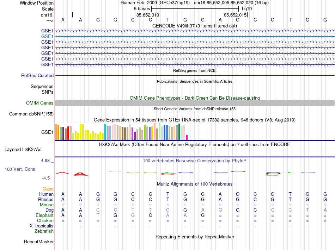Select the OMIM Genes gray bar
This screenshot has height=250, width=335.
tap(195, 103)
